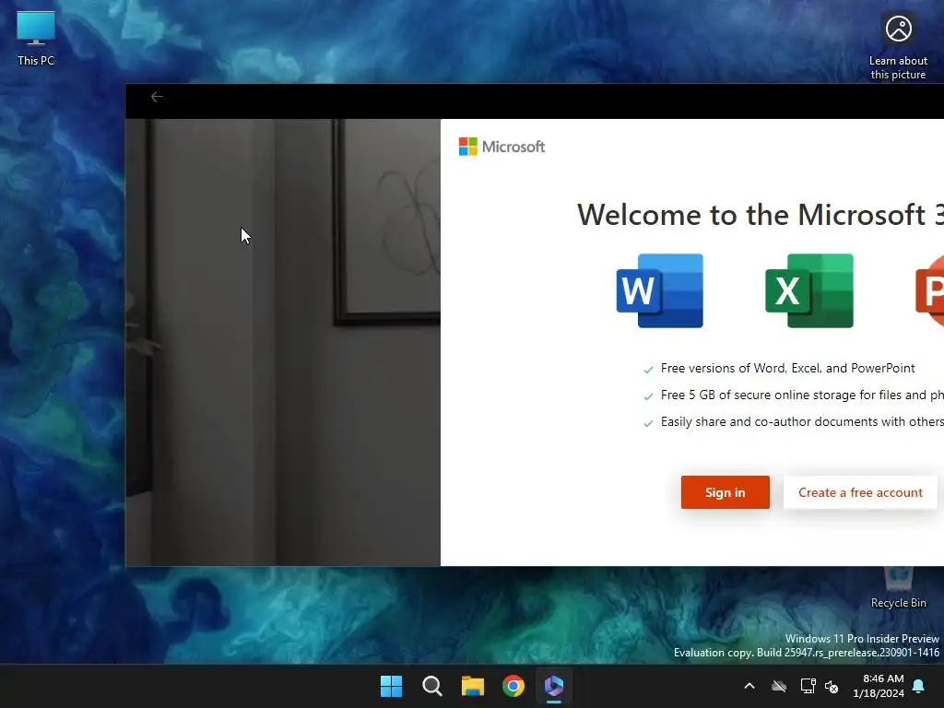Open File Explorer from taskbar

[x=473, y=686]
